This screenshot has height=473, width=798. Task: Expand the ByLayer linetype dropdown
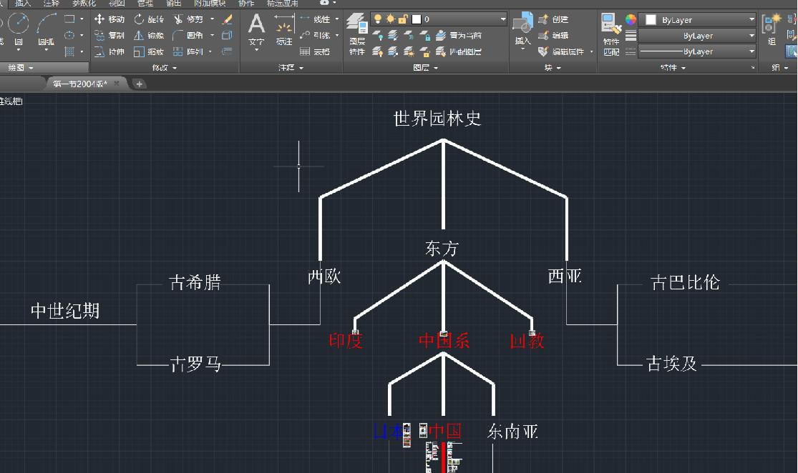click(x=751, y=51)
